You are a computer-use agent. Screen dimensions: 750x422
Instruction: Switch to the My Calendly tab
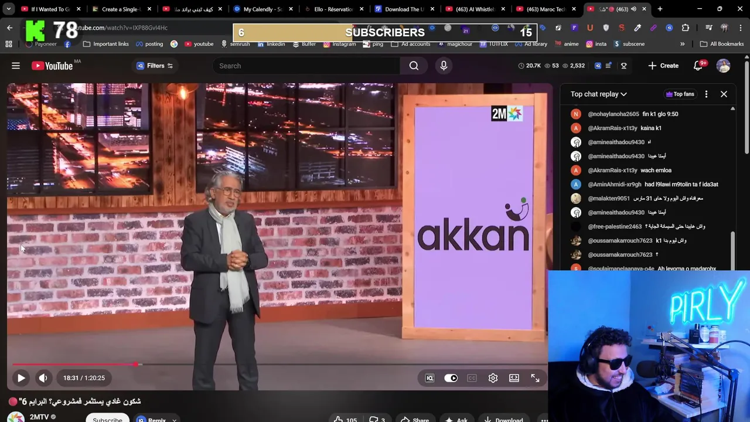point(262,9)
